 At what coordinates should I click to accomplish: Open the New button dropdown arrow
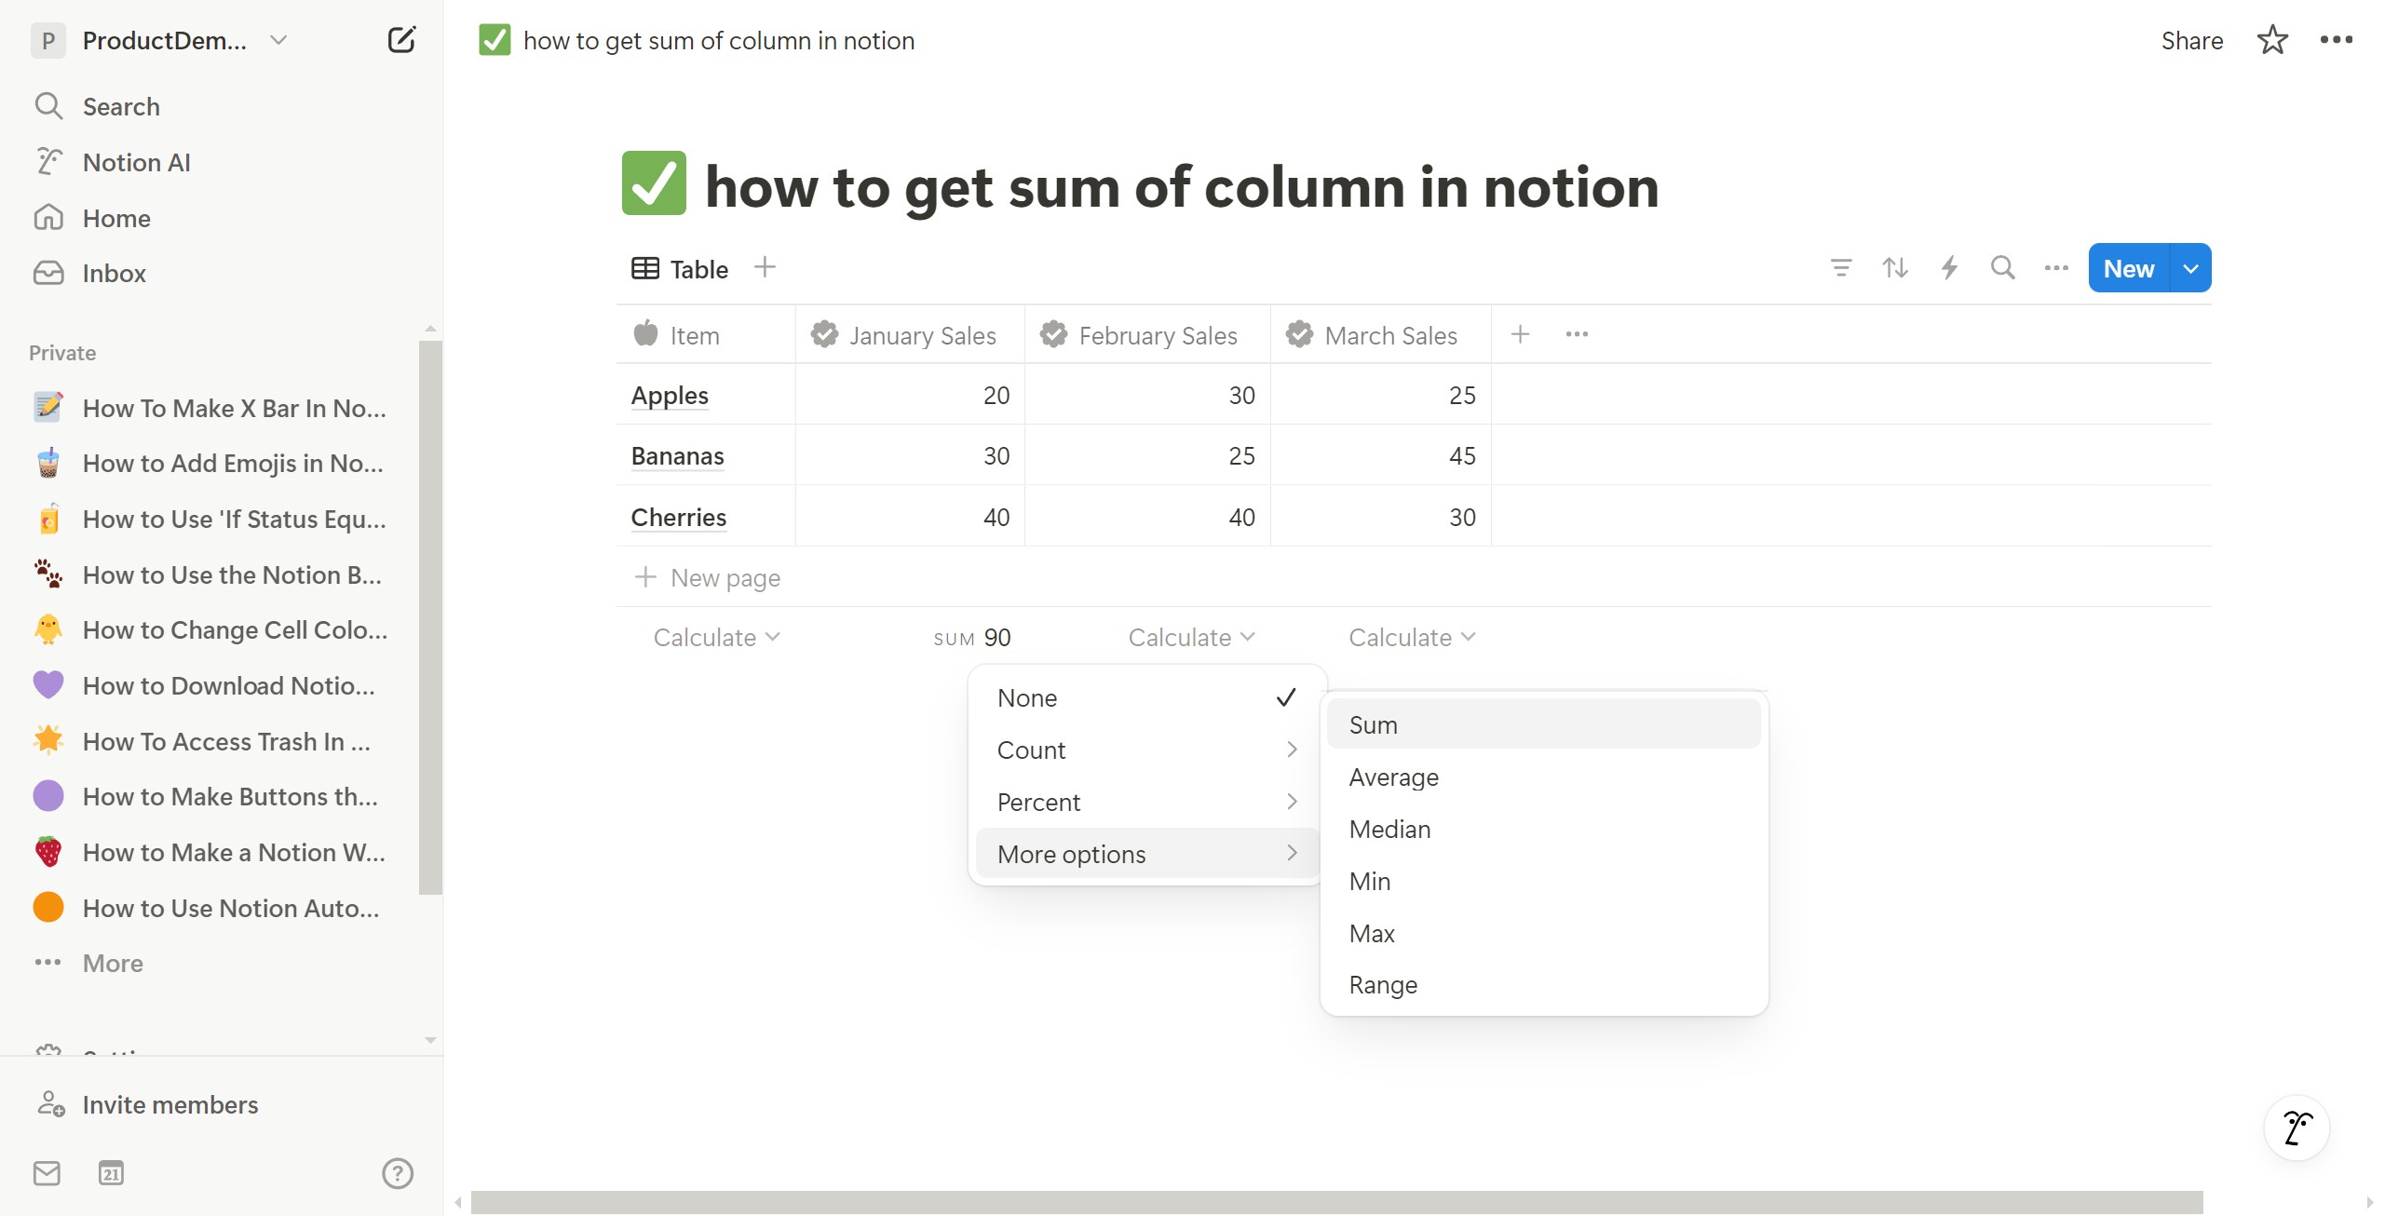pos(2191,268)
